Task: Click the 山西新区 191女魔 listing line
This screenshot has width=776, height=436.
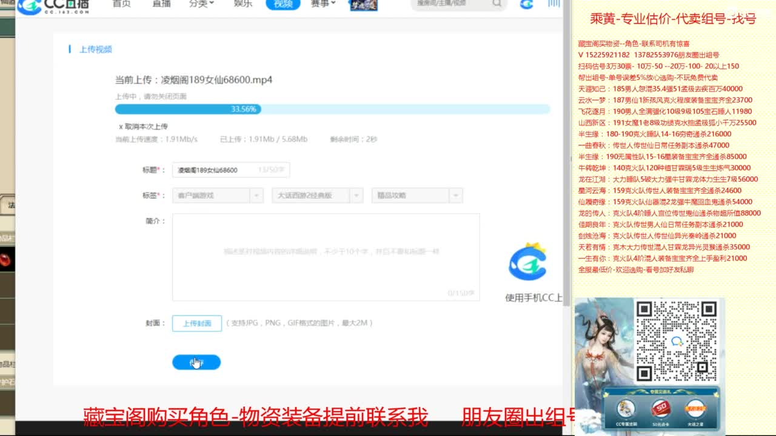Action: tap(667, 123)
